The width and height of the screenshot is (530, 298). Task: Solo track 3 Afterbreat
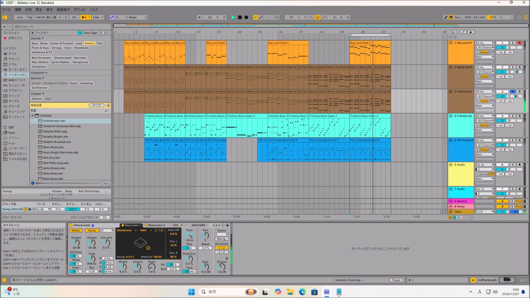pyautogui.click(x=512, y=92)
